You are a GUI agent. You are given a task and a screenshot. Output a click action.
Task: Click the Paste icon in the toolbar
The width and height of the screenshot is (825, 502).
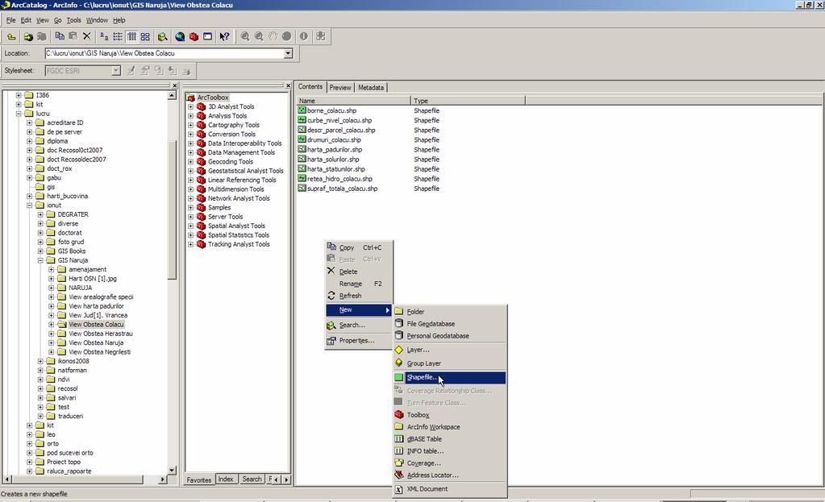(x=73, y=36)
